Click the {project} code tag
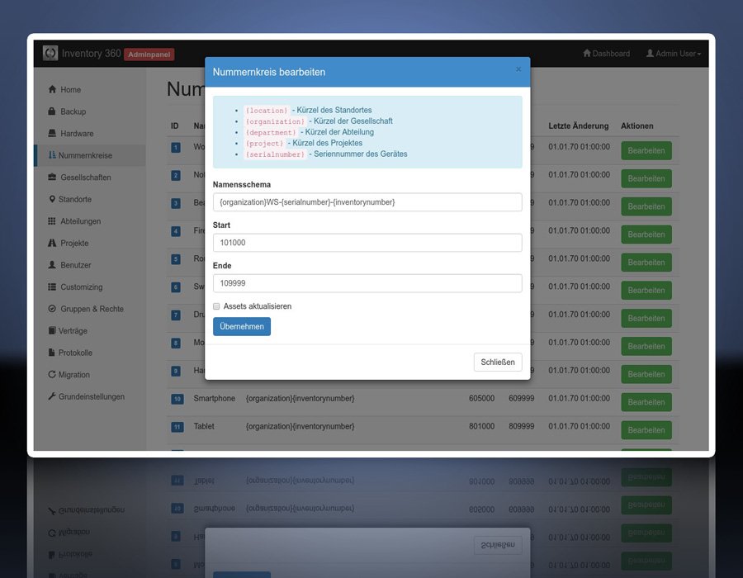743x578 pixels. point(264,143)
